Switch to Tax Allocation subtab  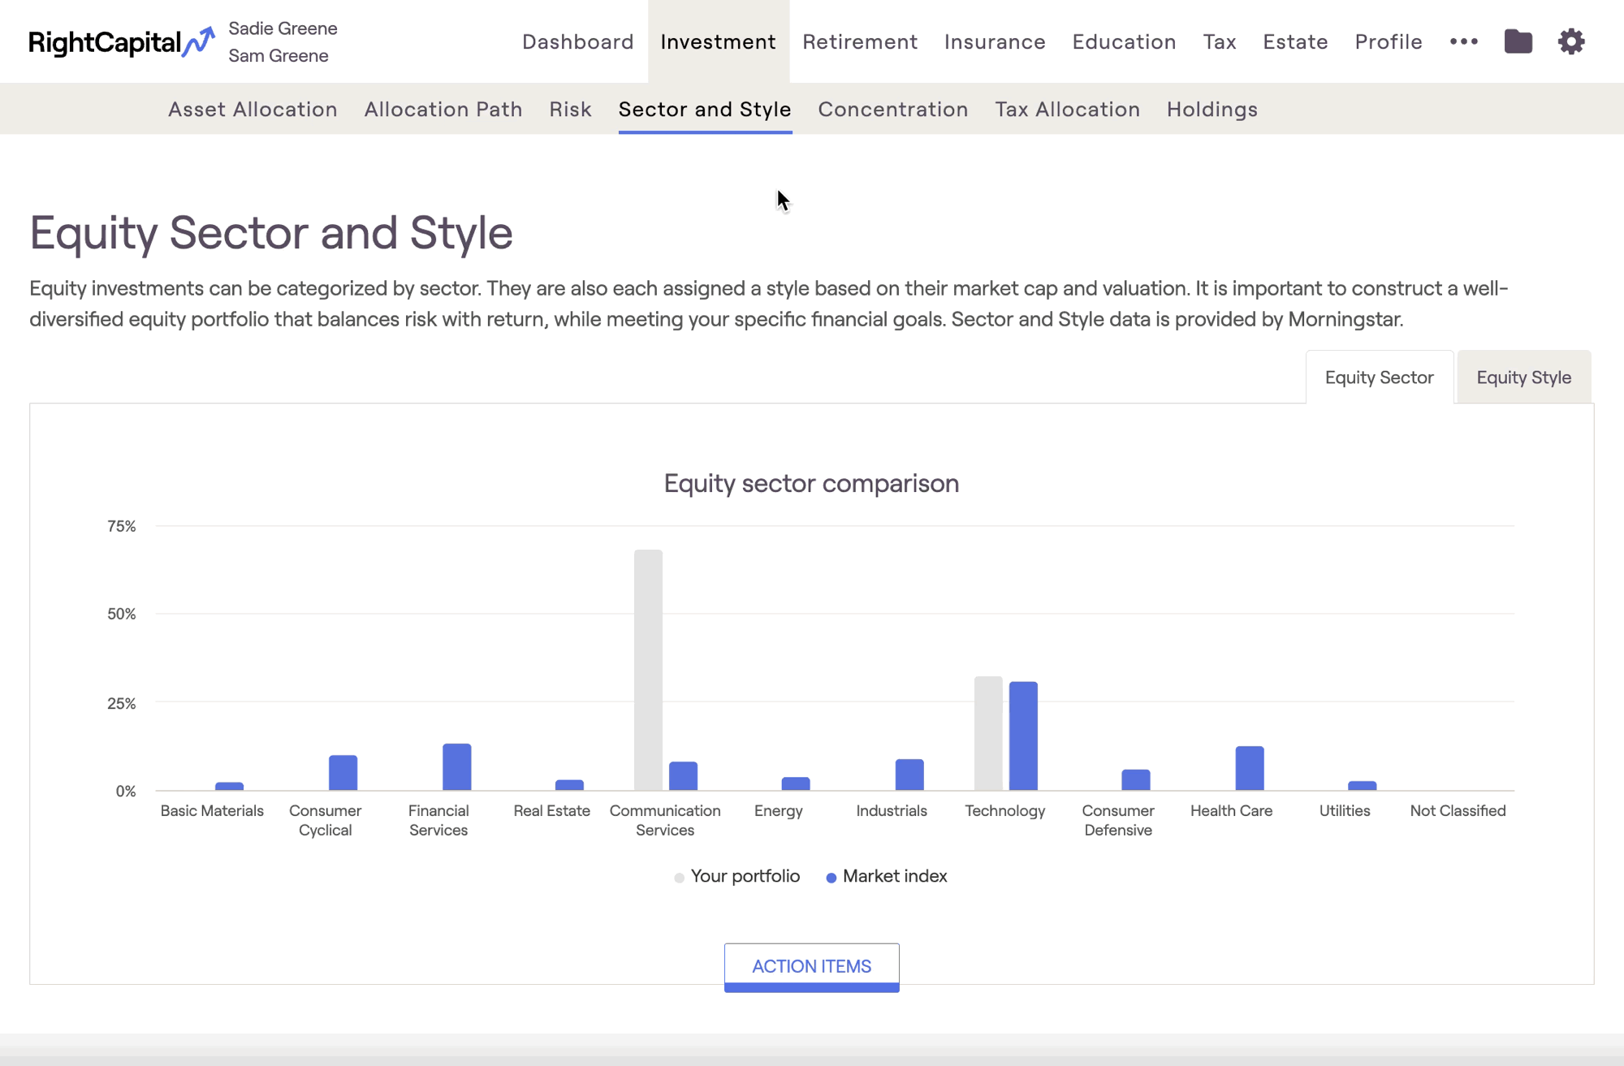tap(1068, 109)
